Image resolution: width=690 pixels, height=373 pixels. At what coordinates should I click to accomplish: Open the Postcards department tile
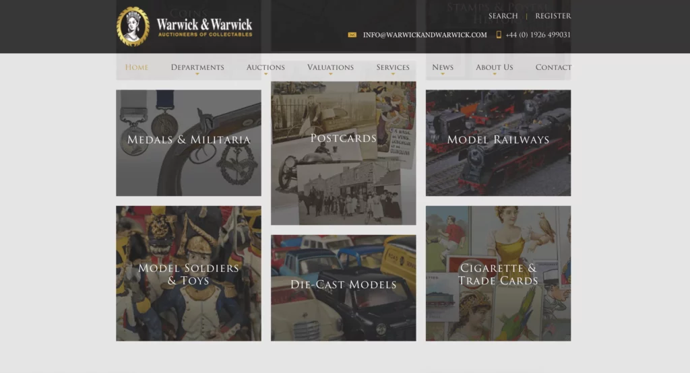[343, 153]
